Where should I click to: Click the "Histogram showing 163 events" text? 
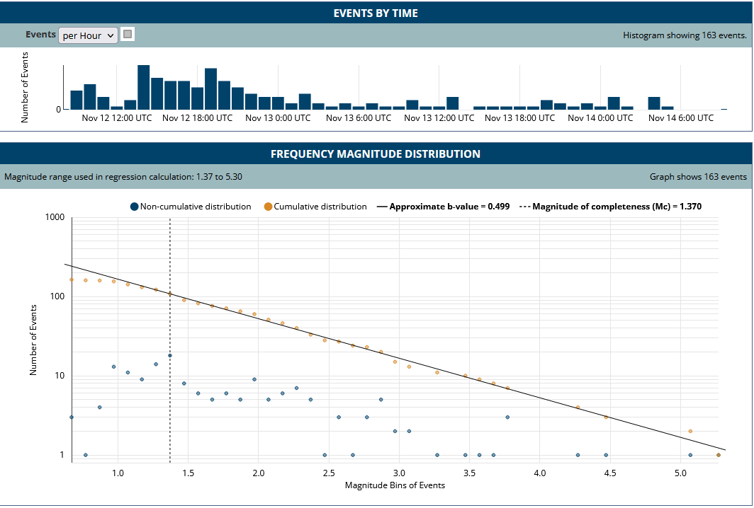[x=684, y=35]
